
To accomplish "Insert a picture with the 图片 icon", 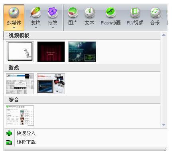I will pyautogui.click(x=73, y=12).
